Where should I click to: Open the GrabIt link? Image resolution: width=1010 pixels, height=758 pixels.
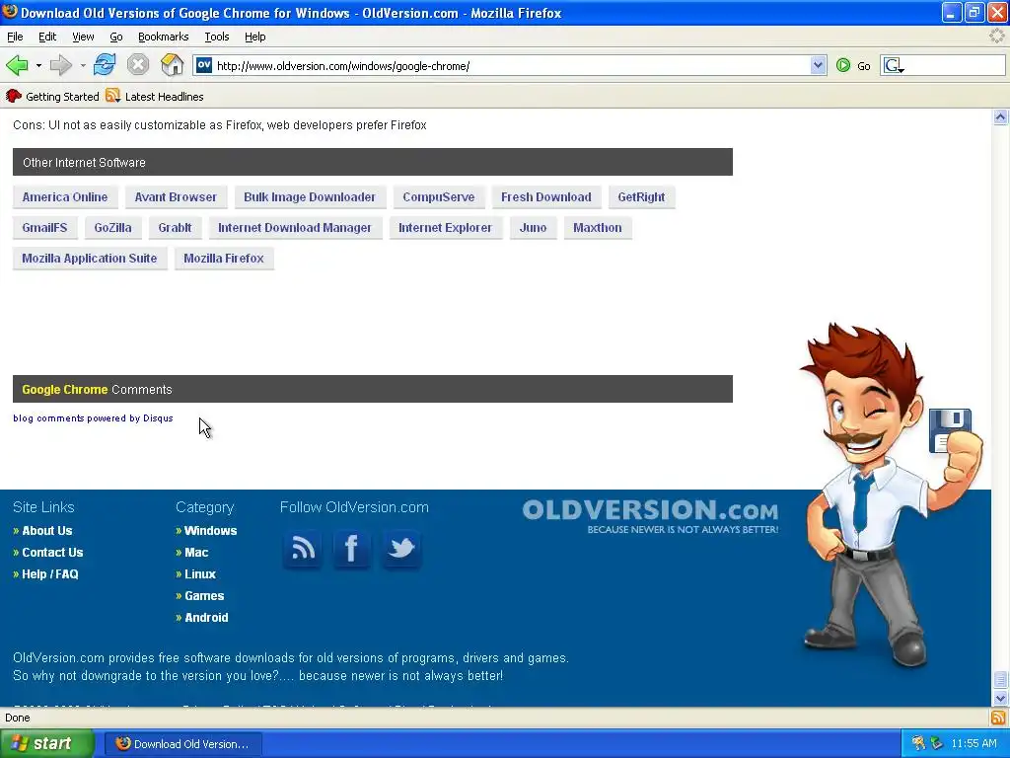click(176, 228)
